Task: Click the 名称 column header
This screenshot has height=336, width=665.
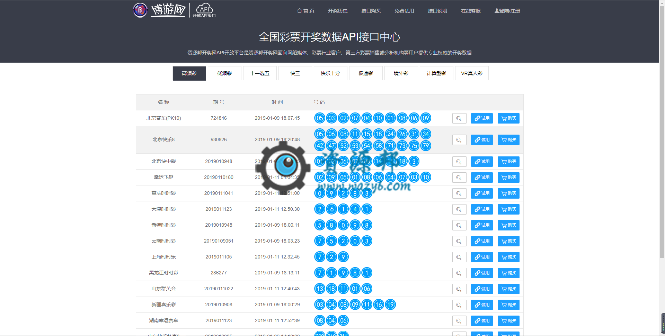Action: tap(163, 102)
